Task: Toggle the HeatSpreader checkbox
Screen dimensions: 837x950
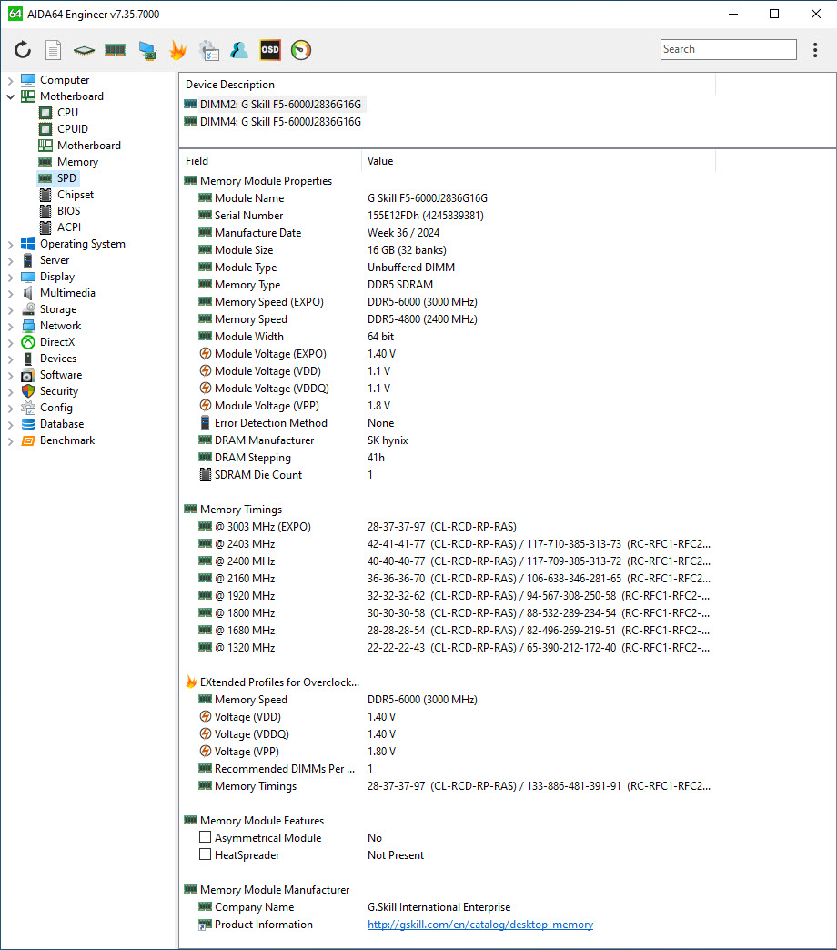Action: [206, 854]
